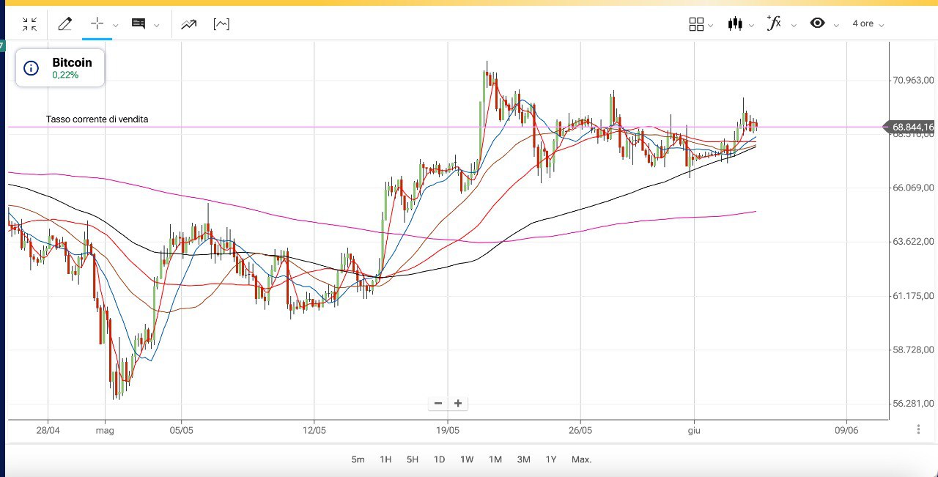Click the comment annotation icon
The height and width of the screenshot is (477, 938).
(x=138, y=24)
